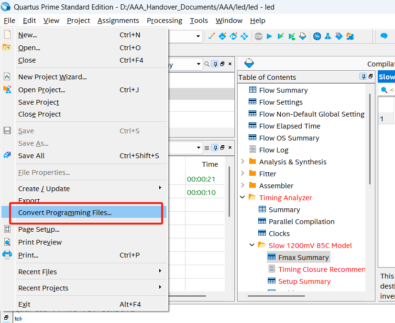Open the tasks panel flow dropdown
This screenshot has height=323, width=395.
pyautogui.click(x=198, y=148)
